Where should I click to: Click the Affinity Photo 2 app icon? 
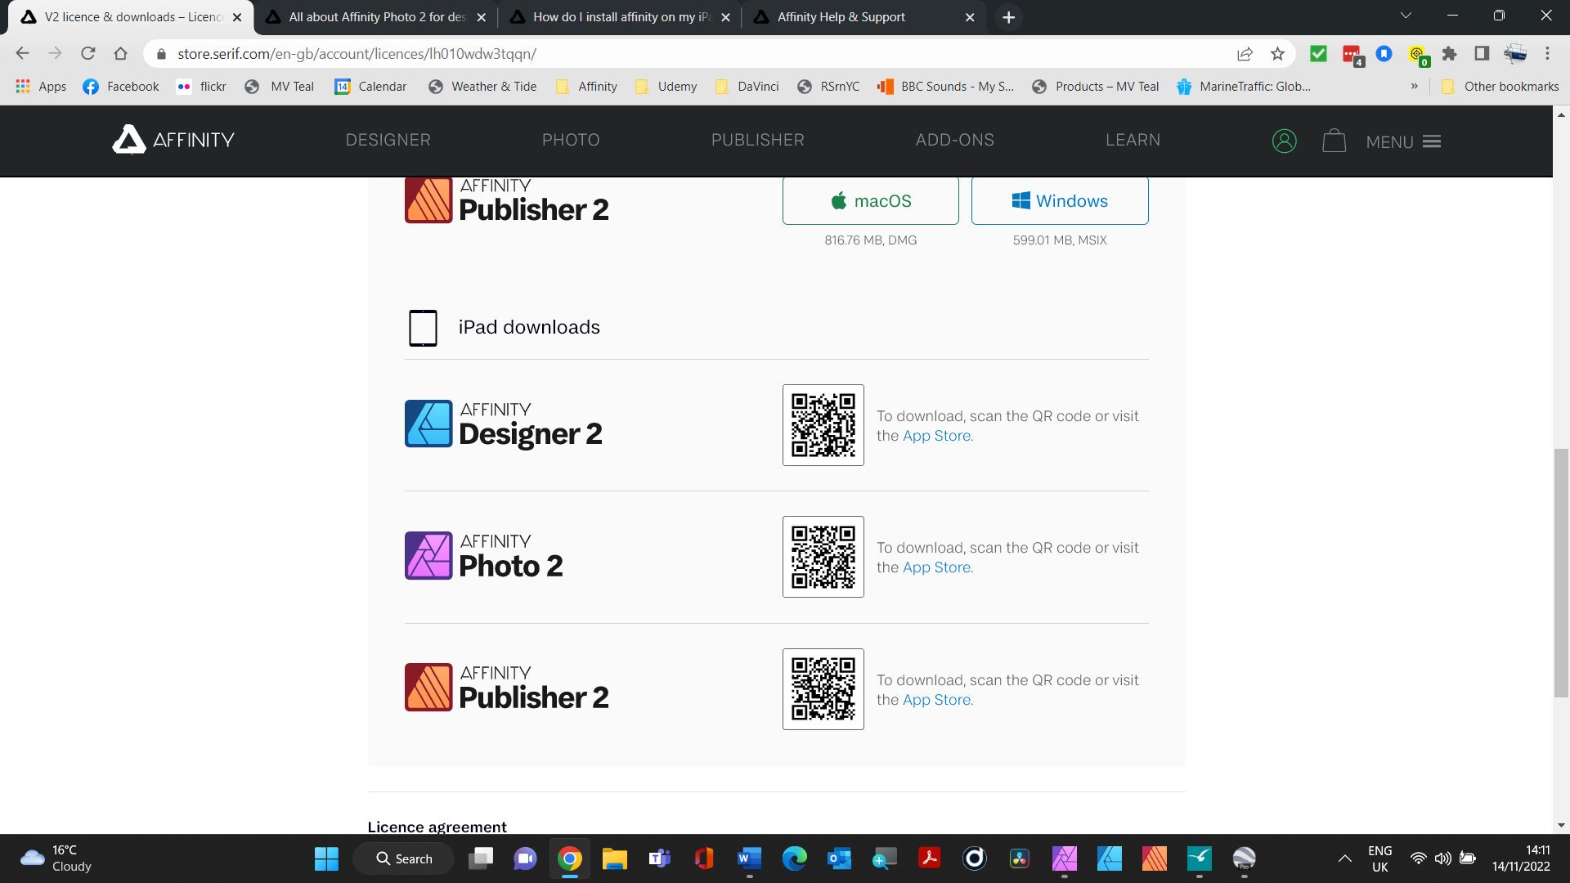point(428,556)
